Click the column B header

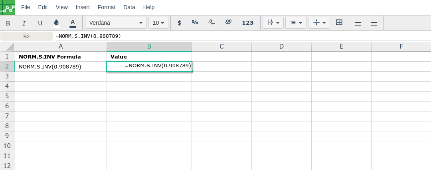(149, 47)
